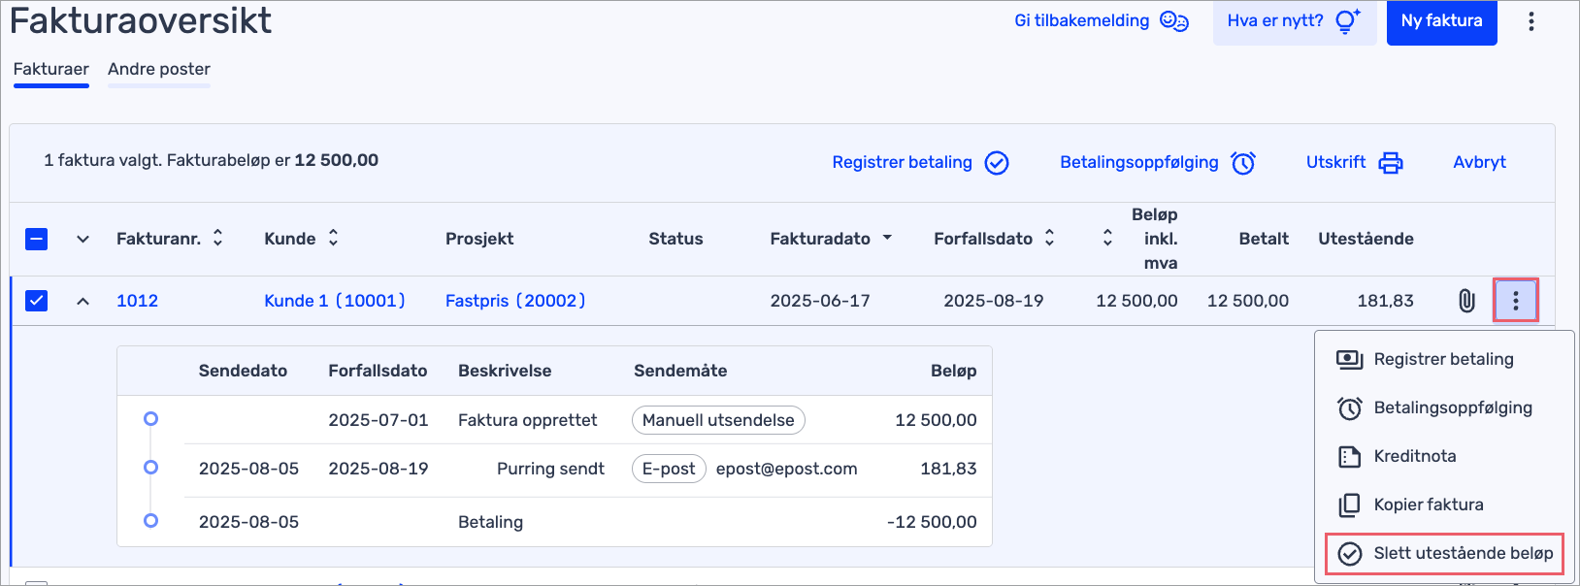
Task: Uncheck the checkbox for invoice 1012
Action: tap(37, 301)
